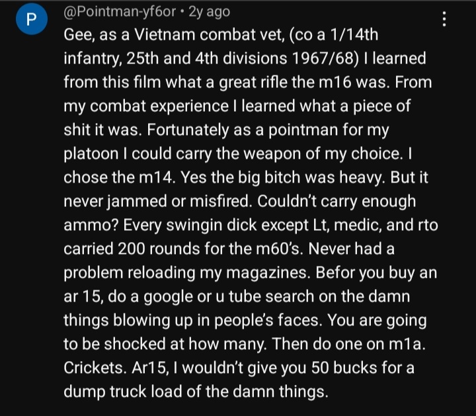Screen dimensions: 476x416
Task: Click the phrase never jammed or misfired
Action: point(158,201)
